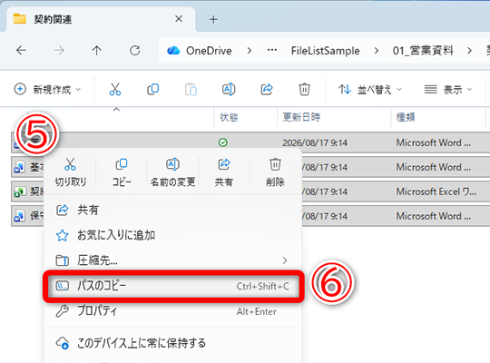Viewport: 490px width, 363px height.
Task: Choose コピー in context menu
Action: click(x=122, y=172)
